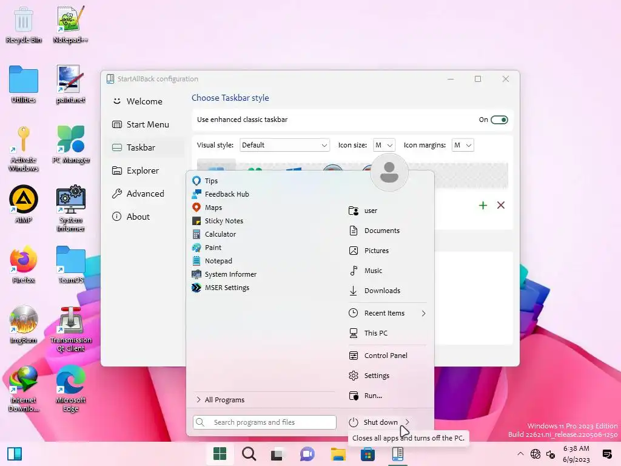621x466 pixels.
Task: Open the user folder in start menu
Action: pyautogui.click(x=363, y=211)
